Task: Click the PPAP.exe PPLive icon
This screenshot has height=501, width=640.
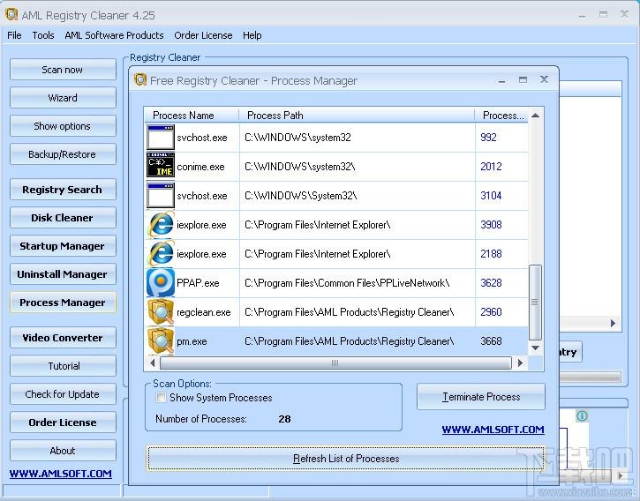Action: click(161, 283)
